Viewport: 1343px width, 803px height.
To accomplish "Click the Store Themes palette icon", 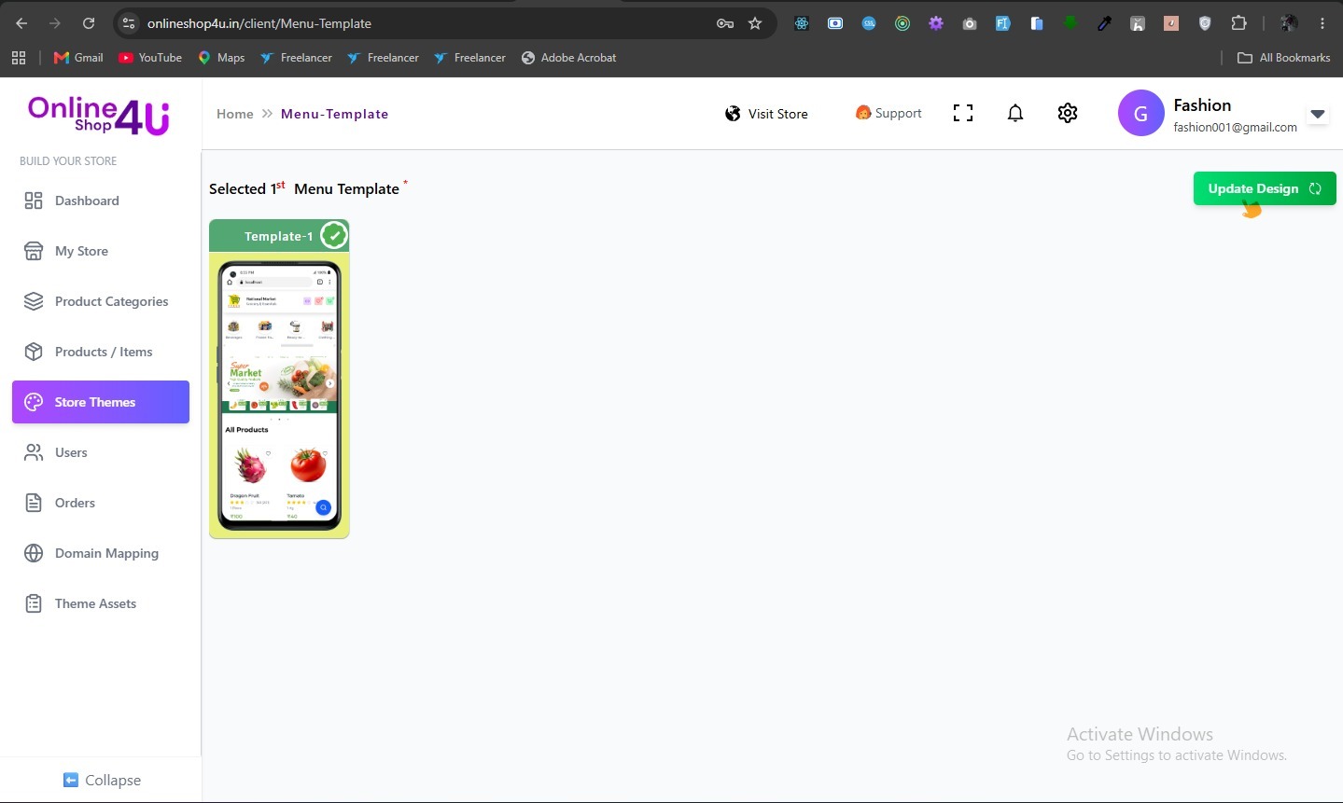I will 34,402.
